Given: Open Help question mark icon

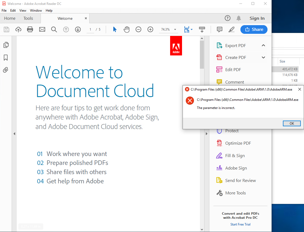Looking at the screenshot, I should [x=227, y=18].
